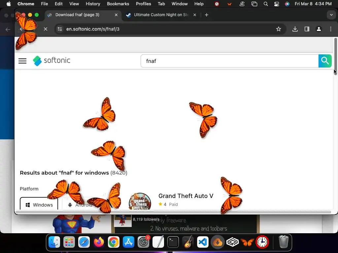This screenshot has height=253, width=338.
Task: Open the butterfly app in the Dock
Action: [x=247, y=242]
